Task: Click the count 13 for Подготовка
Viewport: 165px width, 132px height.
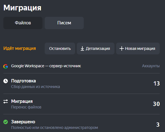Action: tap(157, 84)
